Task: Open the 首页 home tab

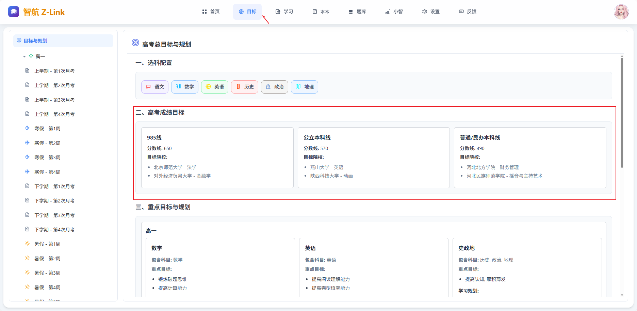Action: point(211,12)
